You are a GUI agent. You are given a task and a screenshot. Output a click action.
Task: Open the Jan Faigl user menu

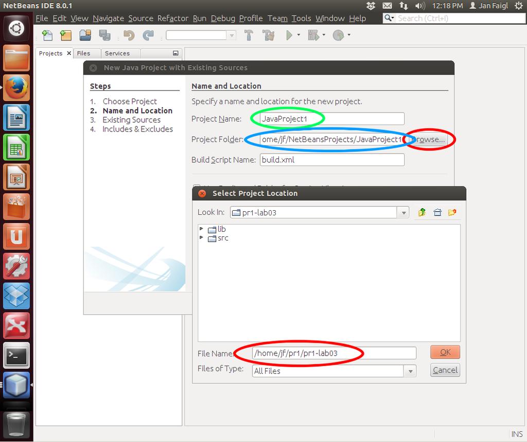coord(489,6)
